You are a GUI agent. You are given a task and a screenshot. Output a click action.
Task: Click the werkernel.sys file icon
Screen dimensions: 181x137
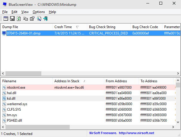click(x=4, y=104)
